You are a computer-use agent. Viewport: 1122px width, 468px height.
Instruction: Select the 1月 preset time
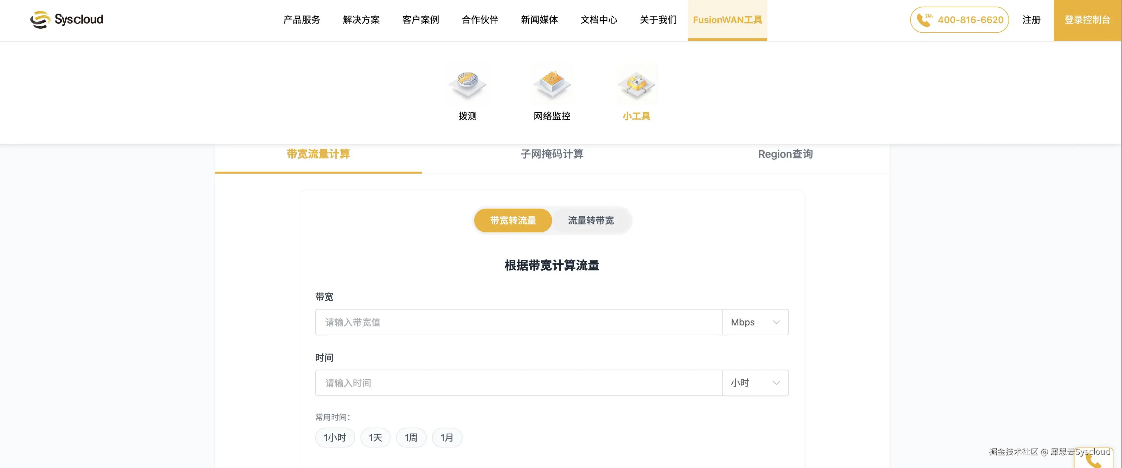(447, 438)
